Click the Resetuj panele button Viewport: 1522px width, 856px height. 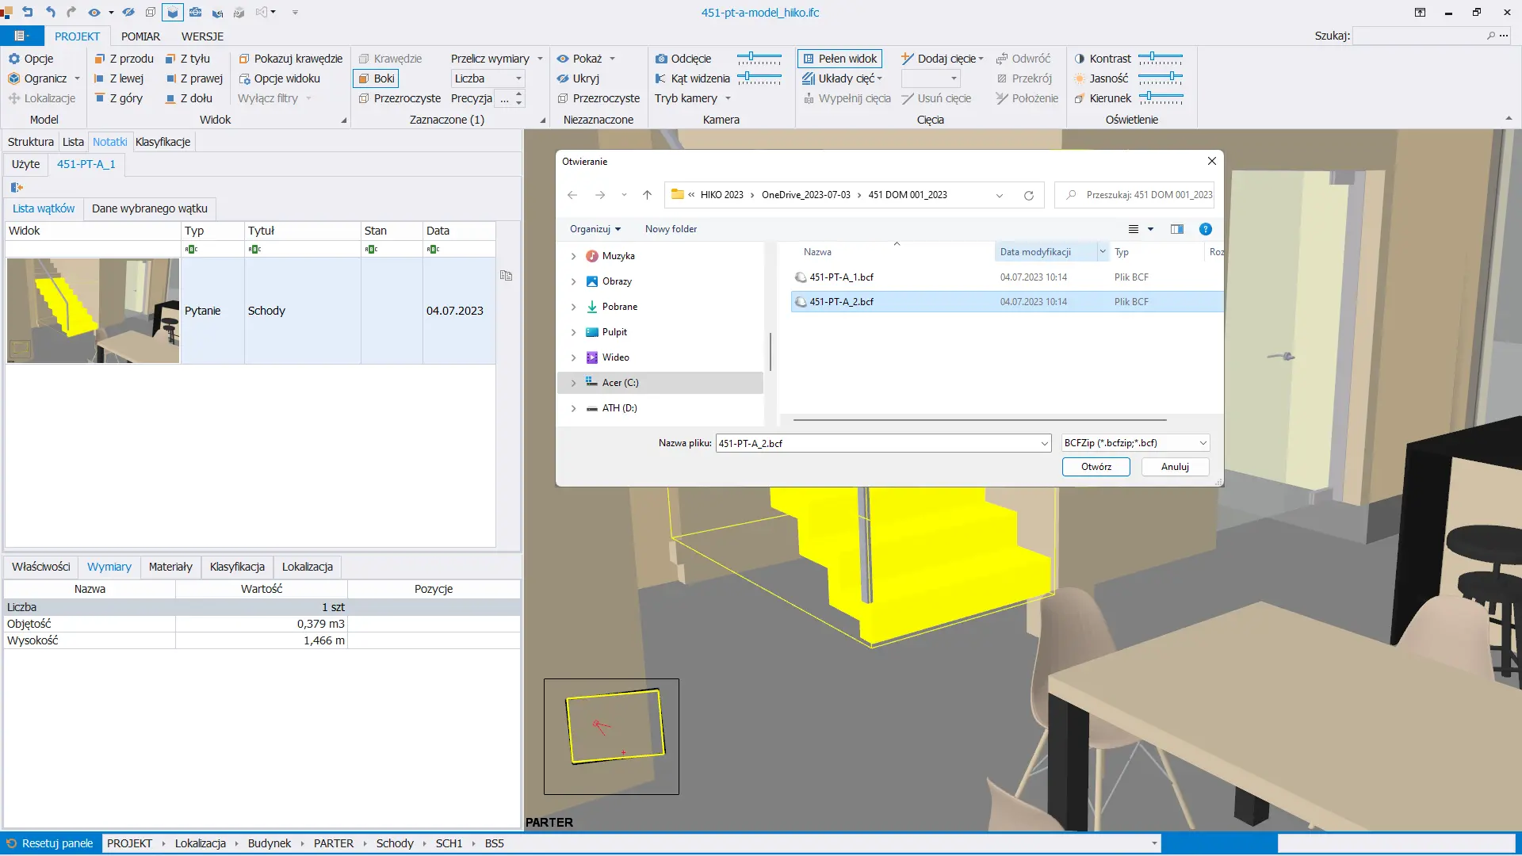click(x=50, y=843)
